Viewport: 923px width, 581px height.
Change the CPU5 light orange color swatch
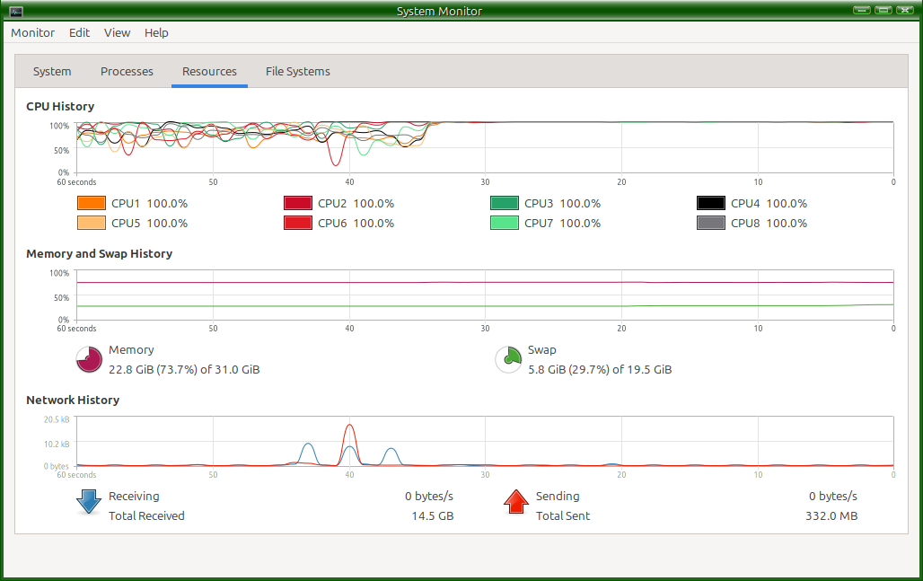pos(92,223)
